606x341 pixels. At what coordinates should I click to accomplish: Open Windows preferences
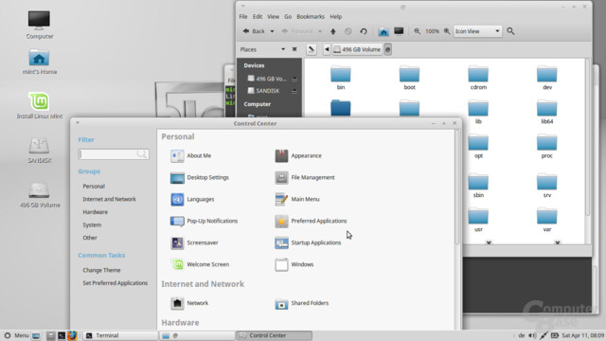coord(294,264)
